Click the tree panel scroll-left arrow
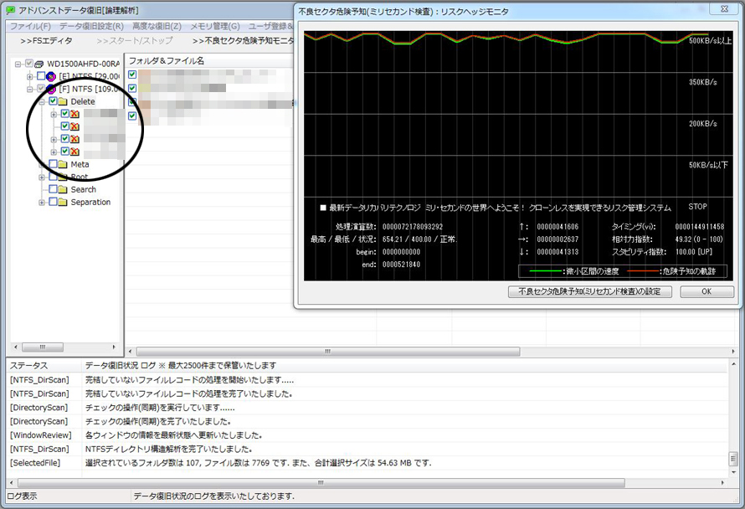The width and height of the screenshot is (745, 509). (x=16, y=347)
